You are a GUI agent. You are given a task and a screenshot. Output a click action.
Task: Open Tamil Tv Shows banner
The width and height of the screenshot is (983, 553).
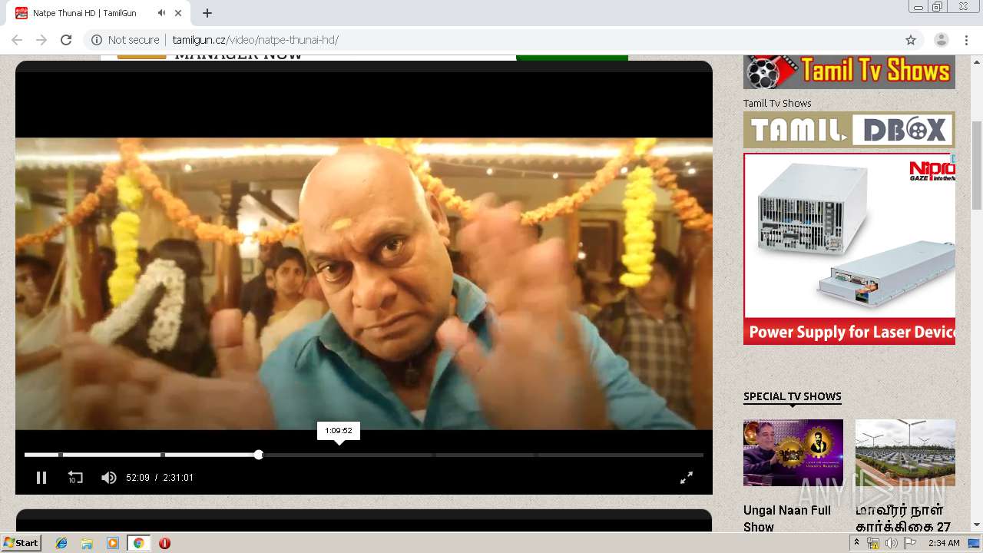click(849, 72)
